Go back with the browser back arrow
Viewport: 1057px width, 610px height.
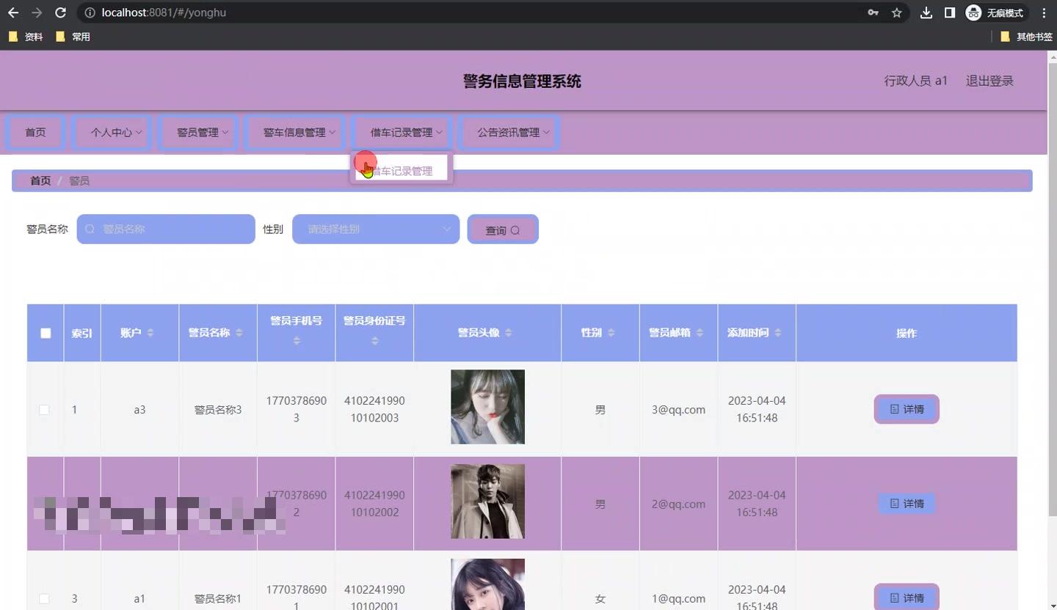13,12
